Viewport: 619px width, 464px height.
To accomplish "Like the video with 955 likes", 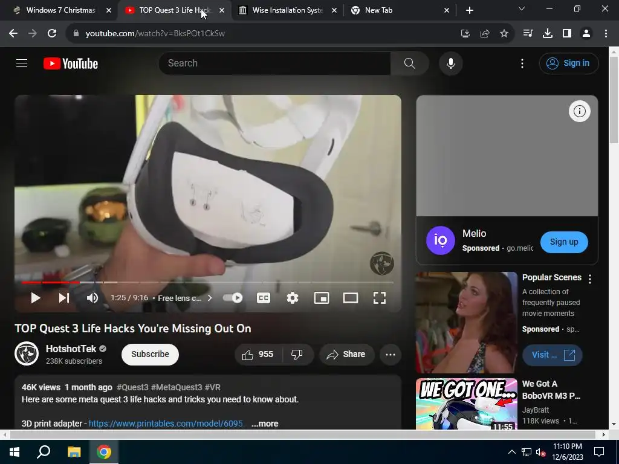I will click(x=258, y=354).
